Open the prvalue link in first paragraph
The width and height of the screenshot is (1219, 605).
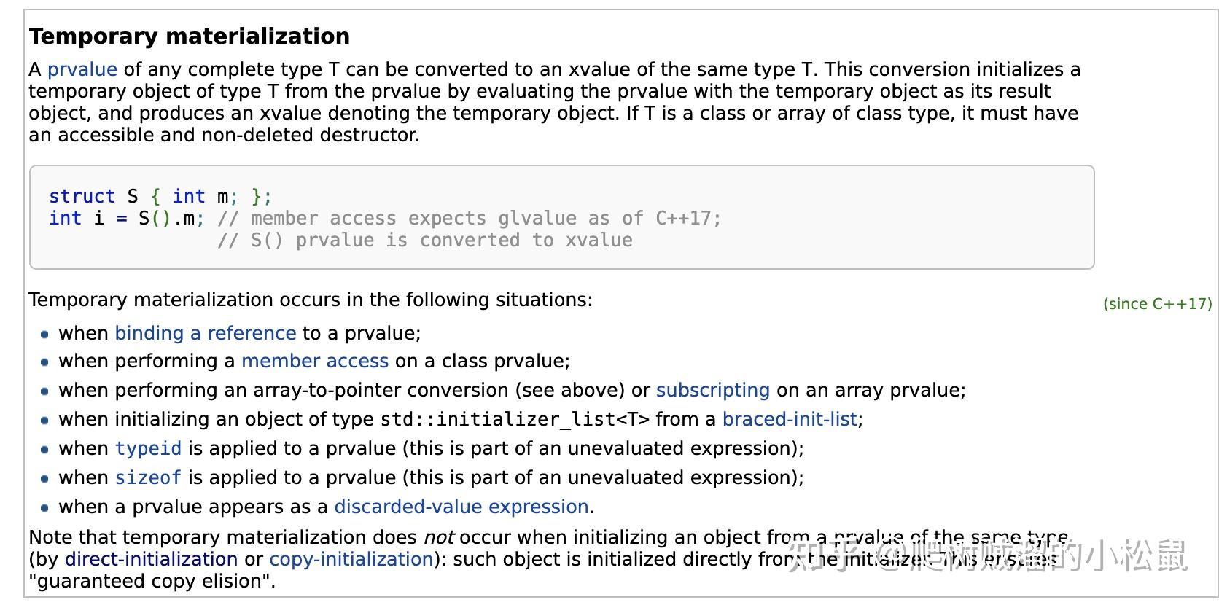(x=82, y=69)
